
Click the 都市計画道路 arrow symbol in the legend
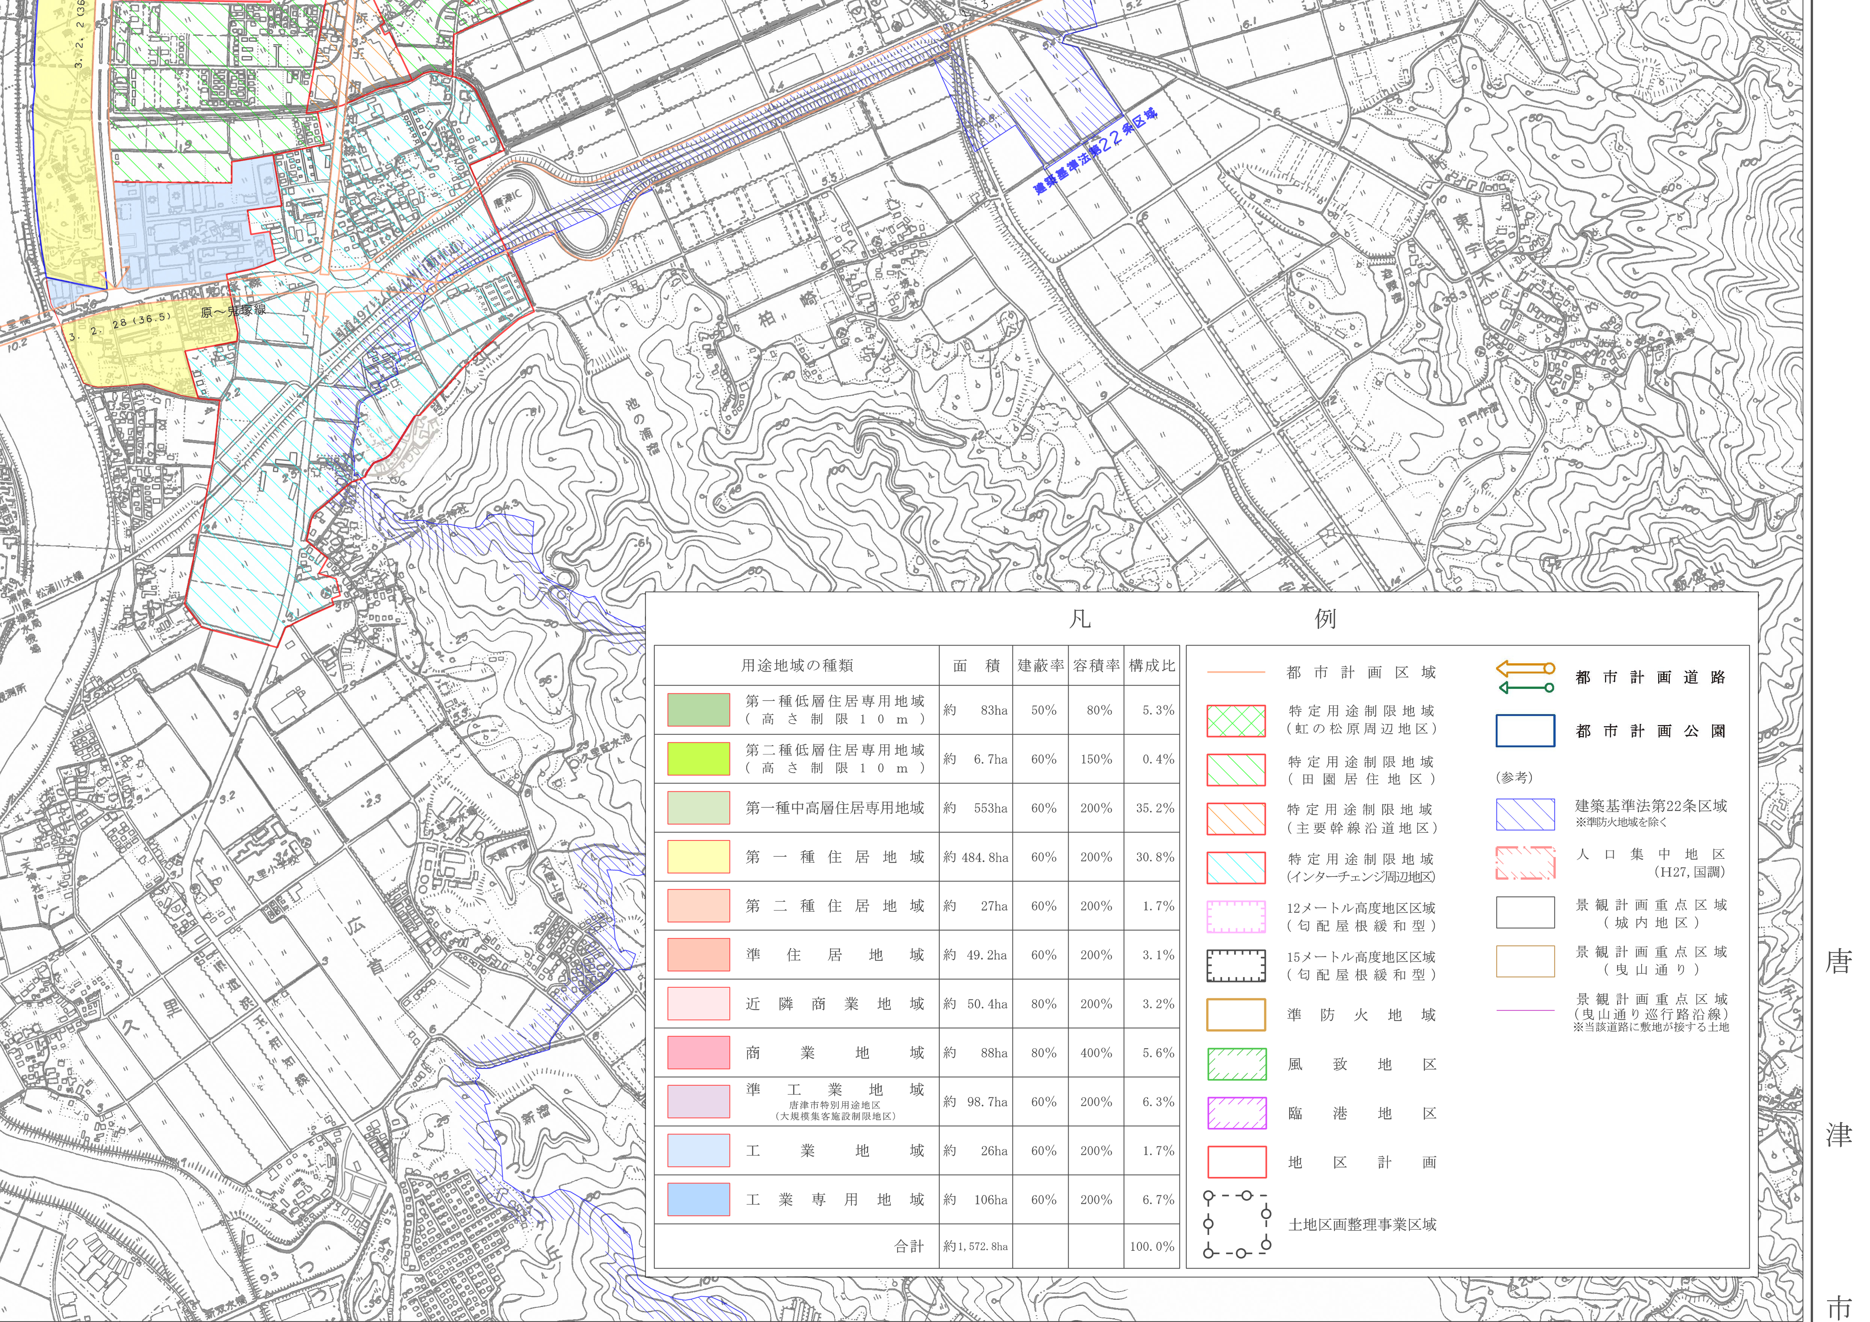(1525, 678)
